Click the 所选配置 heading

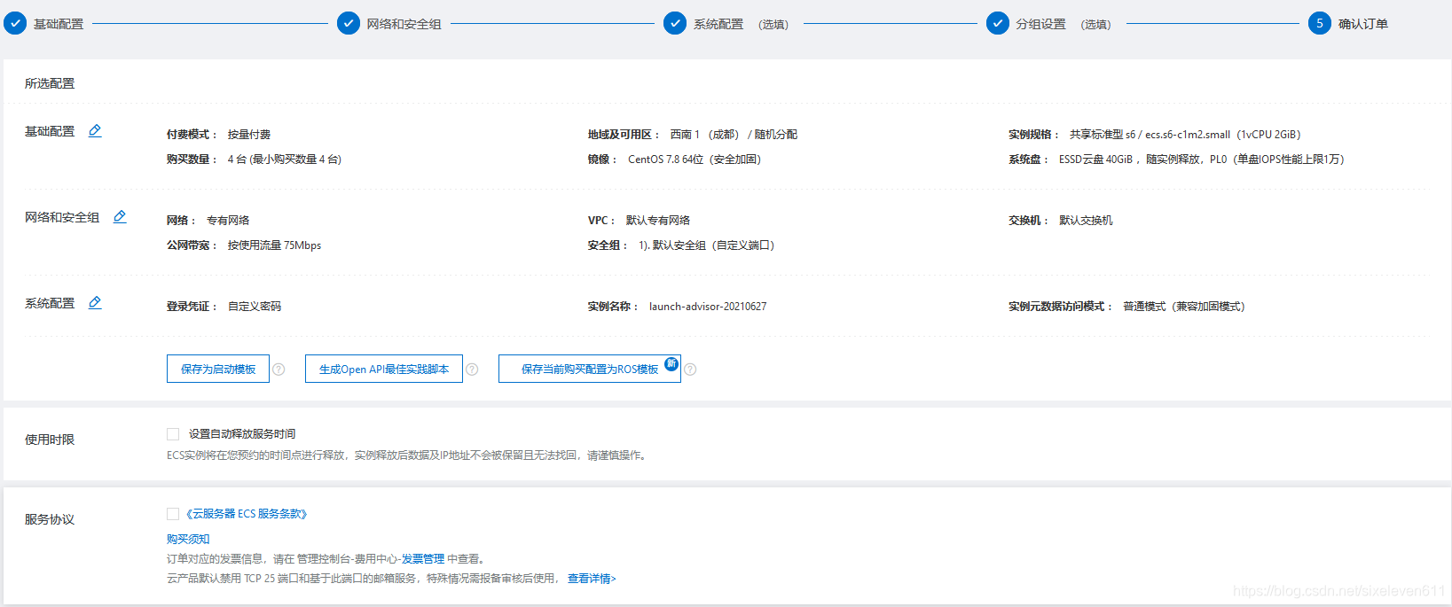pos(50,83)
